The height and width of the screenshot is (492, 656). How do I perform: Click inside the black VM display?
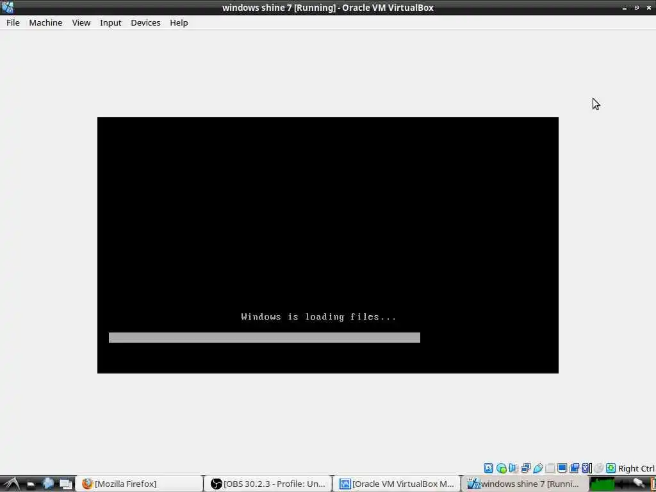tap(327, 245)
